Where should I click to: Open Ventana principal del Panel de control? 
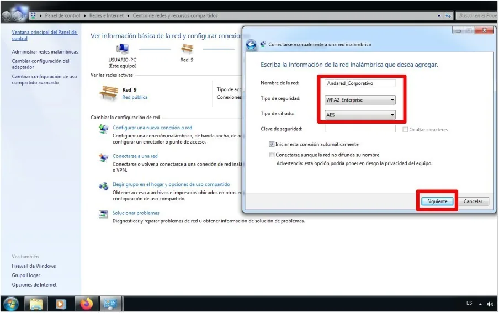pos(44,35)
